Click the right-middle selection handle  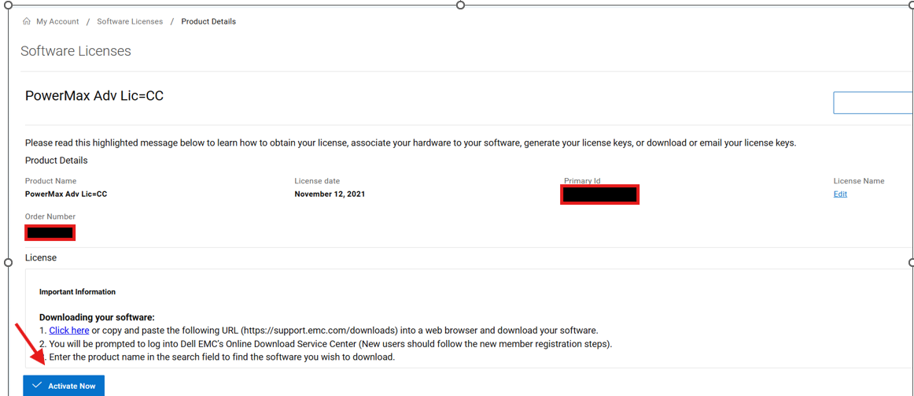pyautogui.click(x=911, y=262)
